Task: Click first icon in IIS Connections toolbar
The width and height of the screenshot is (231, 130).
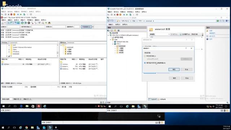Action: [108, 30]
